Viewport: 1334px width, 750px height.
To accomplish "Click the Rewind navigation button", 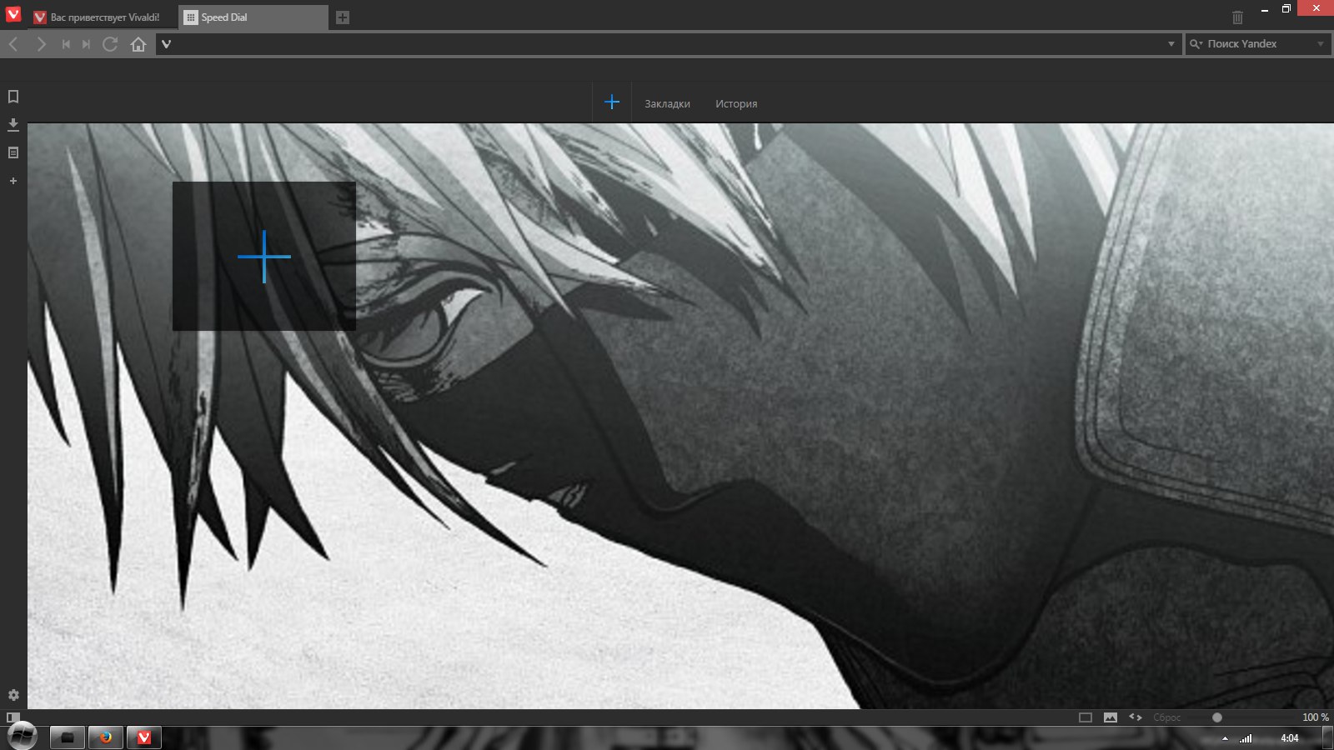I will click(65, 44).
